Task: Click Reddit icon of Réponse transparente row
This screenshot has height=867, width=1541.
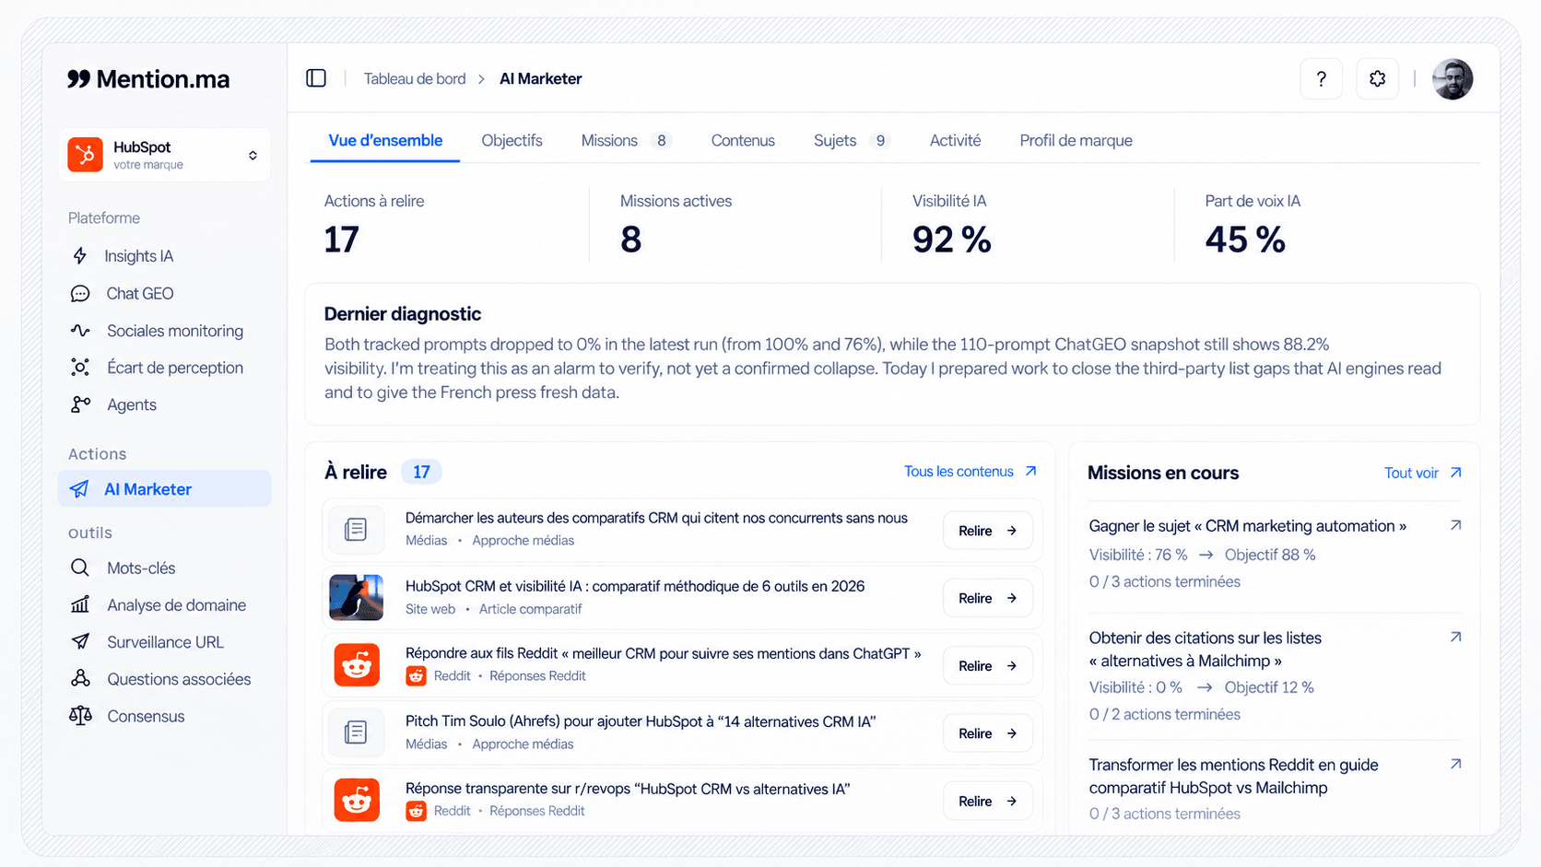Action: (356, 801)
